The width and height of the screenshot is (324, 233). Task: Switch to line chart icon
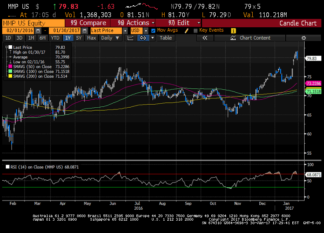point(131,38)
